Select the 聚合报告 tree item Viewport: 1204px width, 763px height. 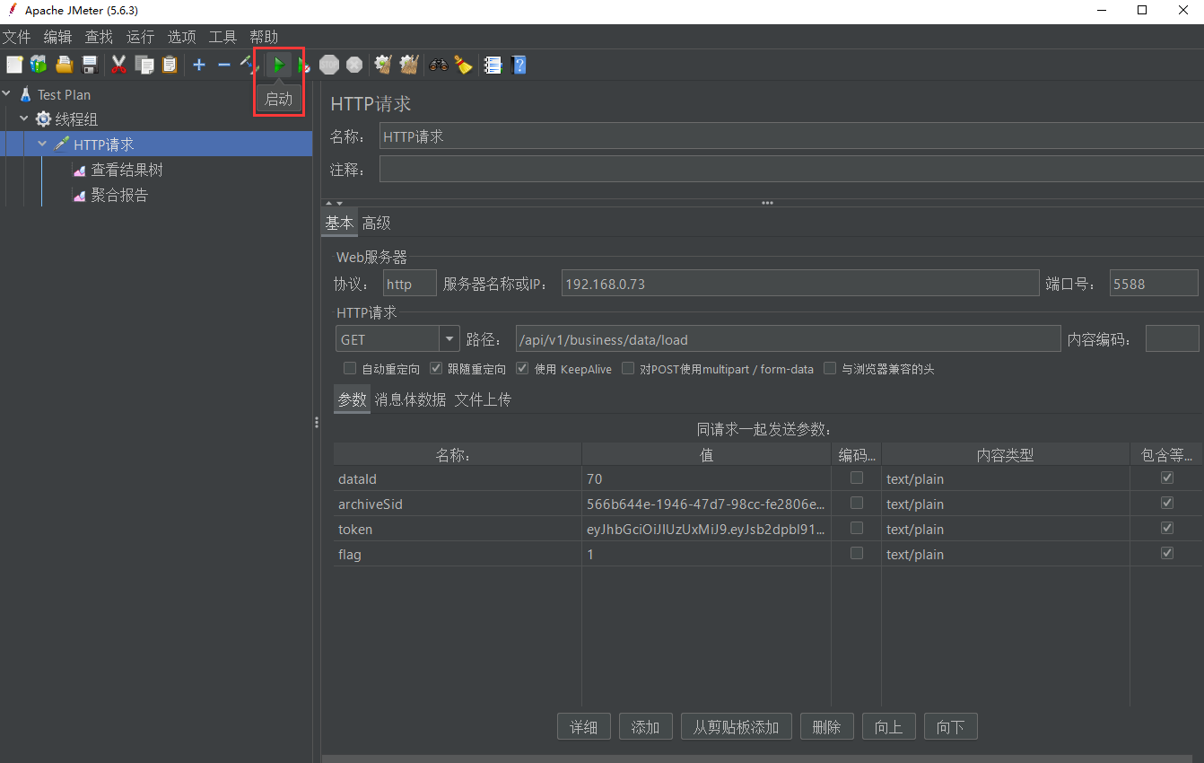[x=119, y=195]
